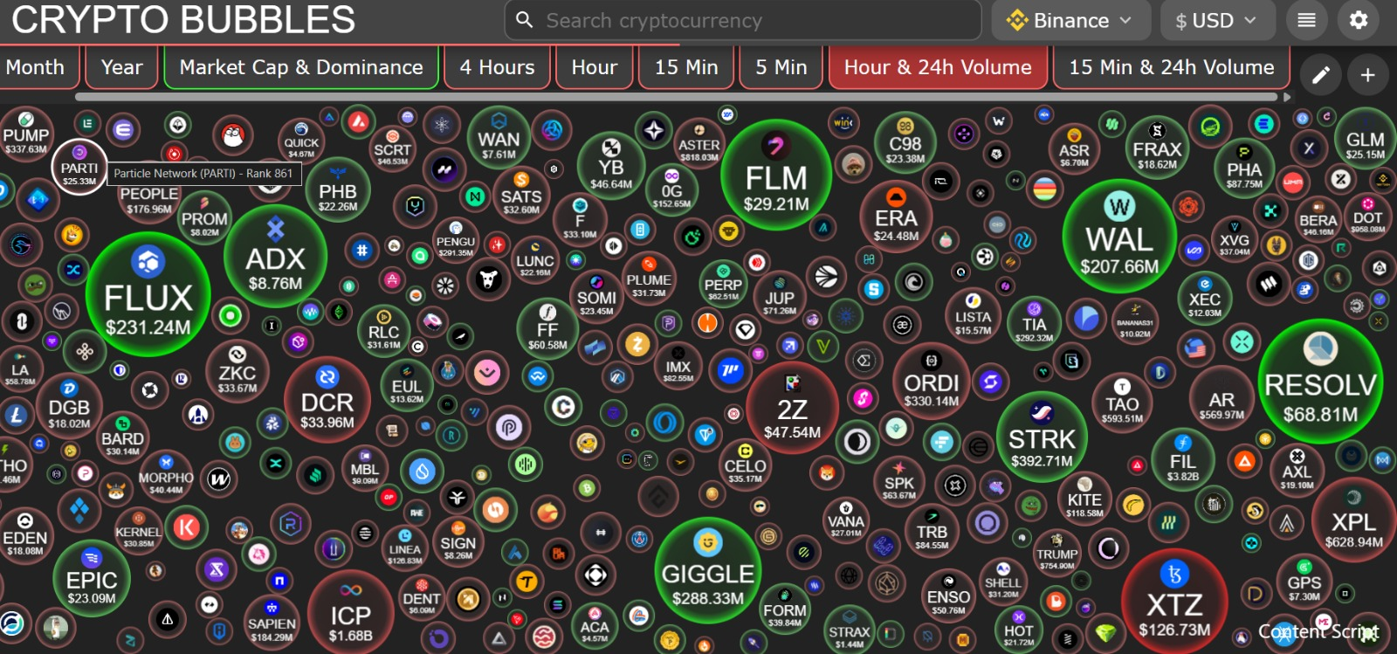Select the FLM bubble
This screenshot has height=654, width=1397.
pos(776,175)
